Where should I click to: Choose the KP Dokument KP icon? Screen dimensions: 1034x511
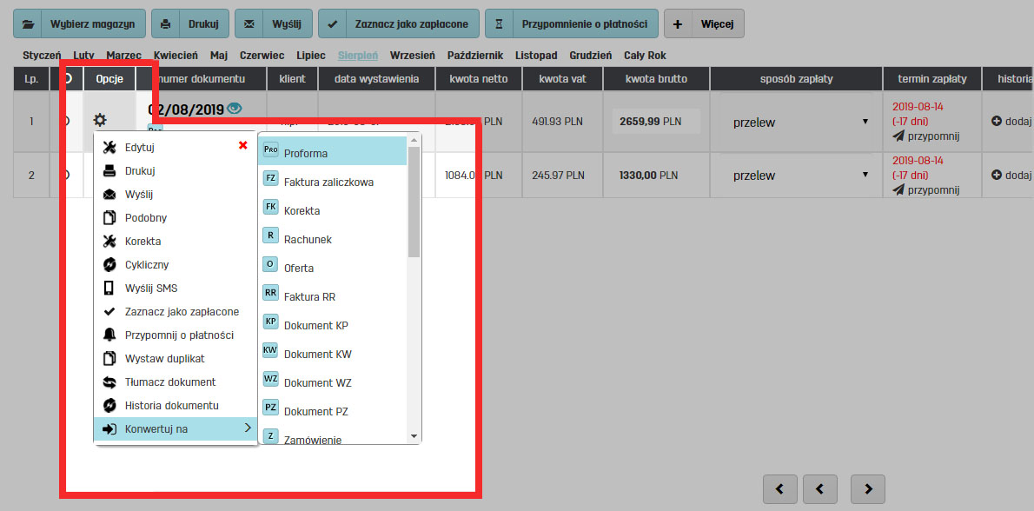pos(270,322)
